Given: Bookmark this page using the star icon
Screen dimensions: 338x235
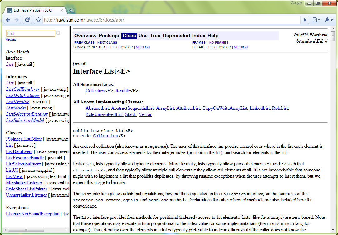Looking at the screenshot, I should [x=38, y=20].
